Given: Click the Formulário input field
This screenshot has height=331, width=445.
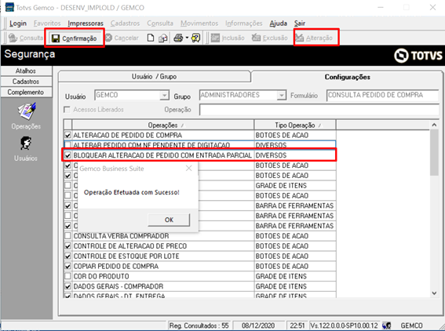Looking at the screenshot, I should click(382, 95).
